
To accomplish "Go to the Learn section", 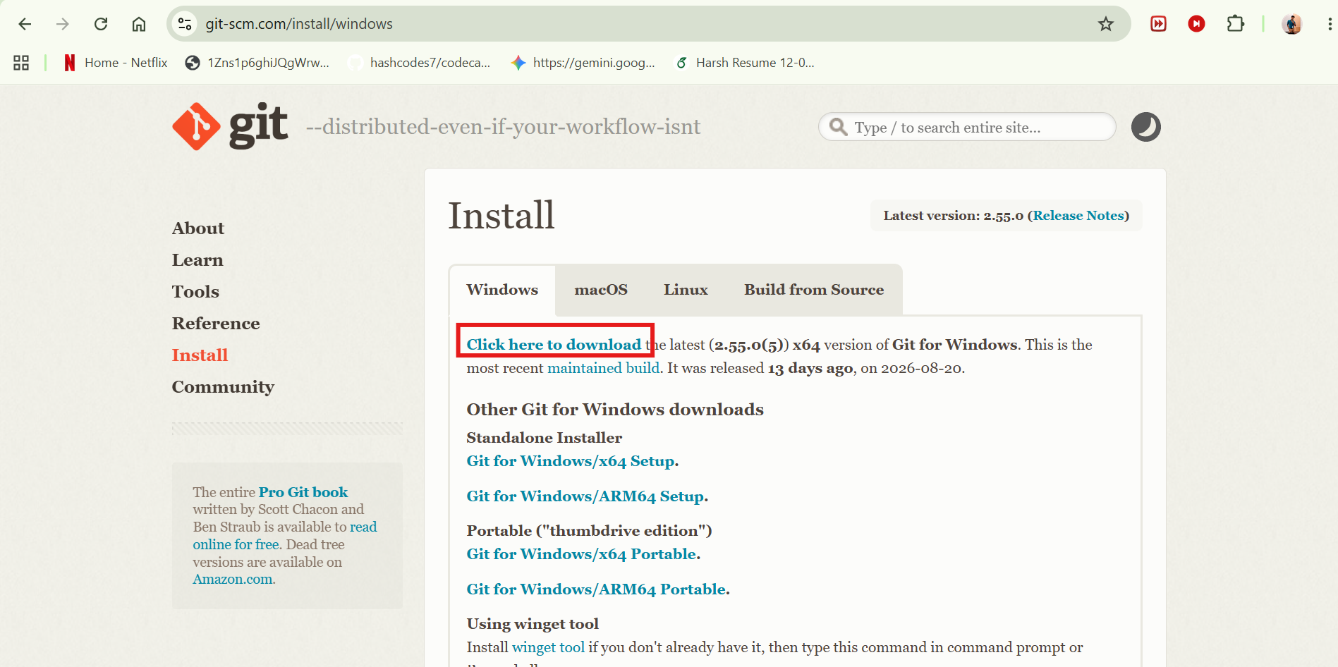I will 197,260.
